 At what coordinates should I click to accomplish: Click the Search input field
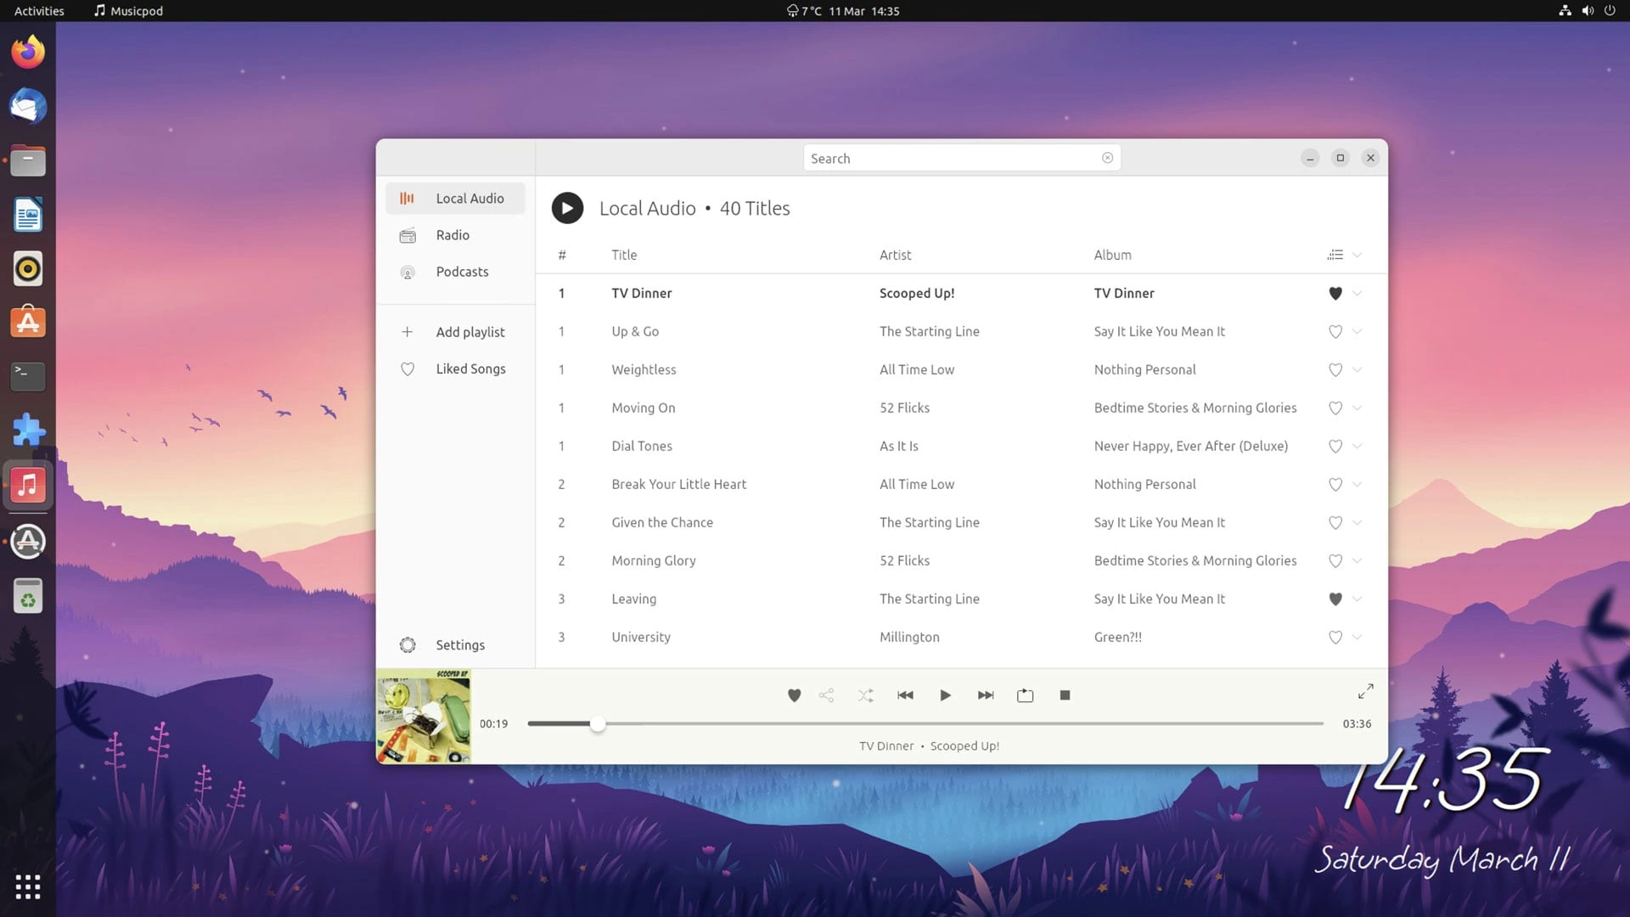[961, 158]
